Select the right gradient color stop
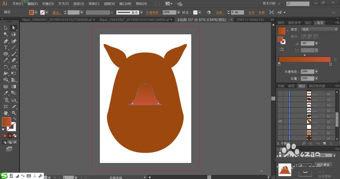 [330, 64]
